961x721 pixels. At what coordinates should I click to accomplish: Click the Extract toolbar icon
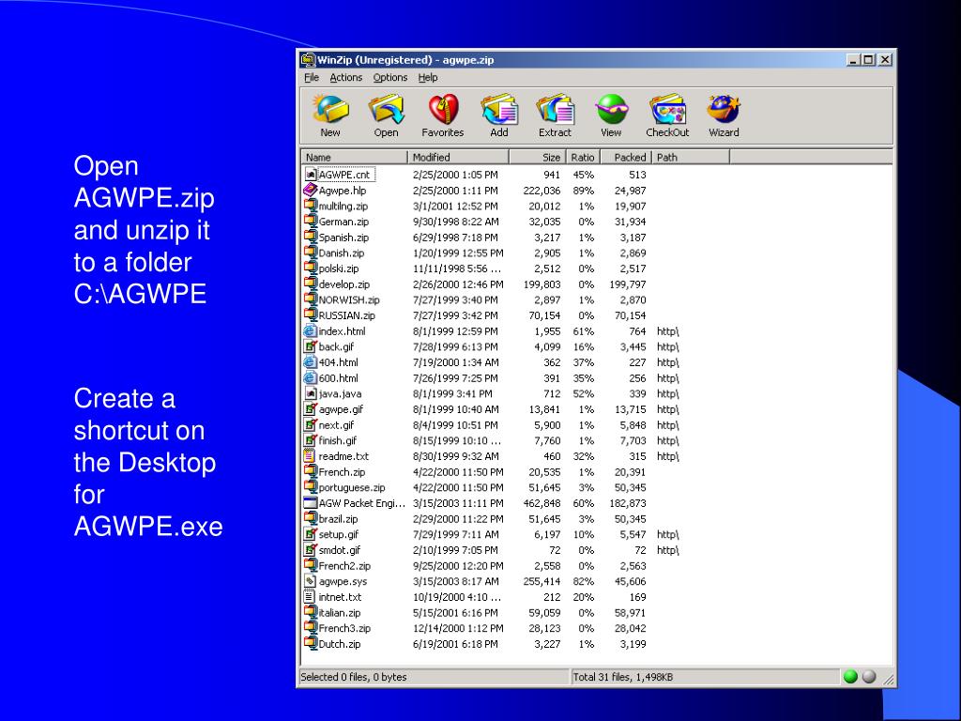(555, 110)
